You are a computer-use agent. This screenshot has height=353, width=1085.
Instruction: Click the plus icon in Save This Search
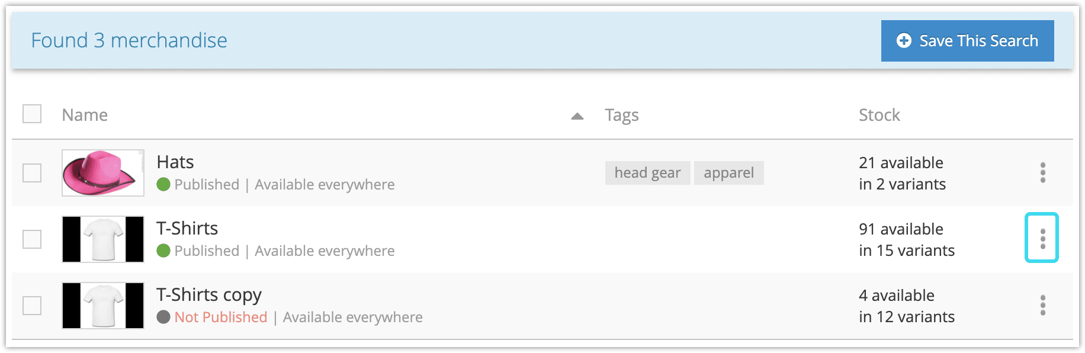click(904, 40)
